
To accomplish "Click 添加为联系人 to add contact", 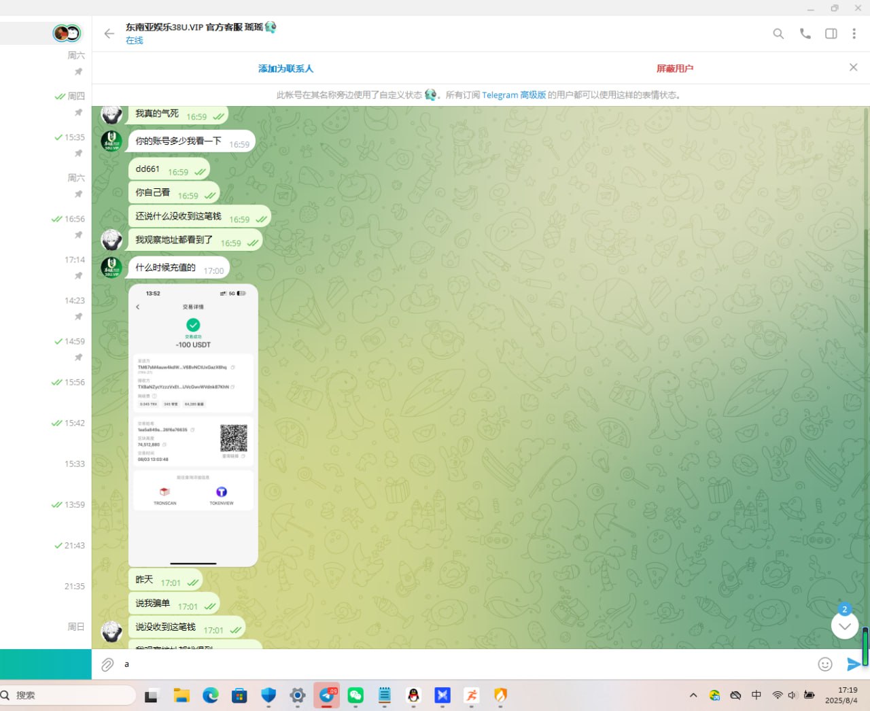I will [x=285, y=69].
